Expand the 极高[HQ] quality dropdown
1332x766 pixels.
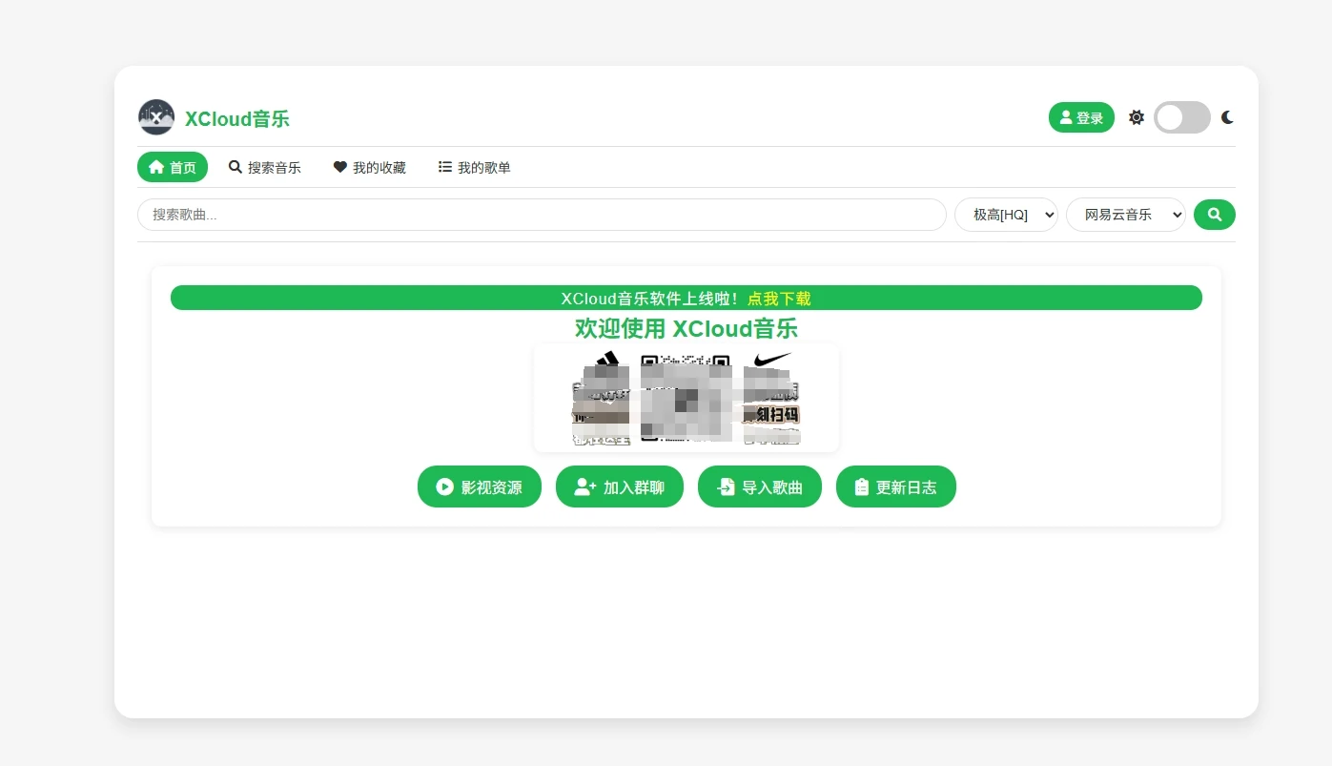point(1006,215)
